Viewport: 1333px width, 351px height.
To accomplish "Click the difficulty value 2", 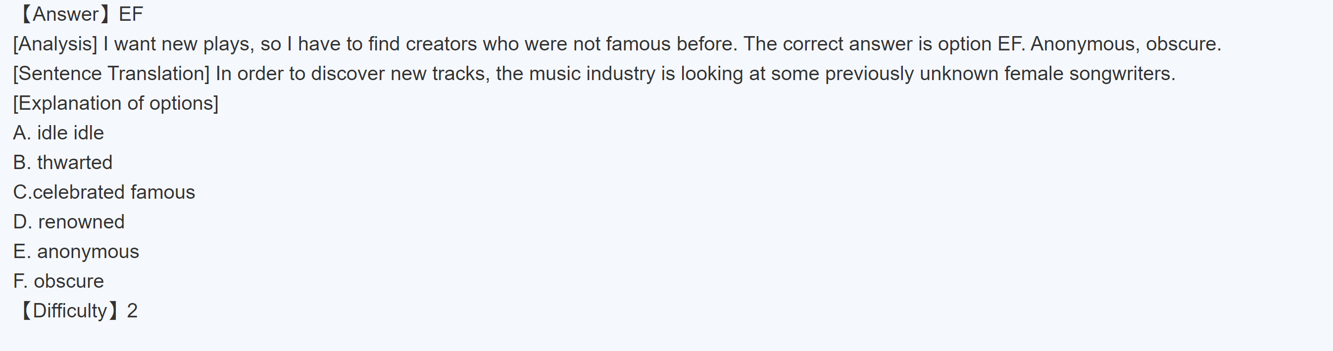I will [133, 310].
